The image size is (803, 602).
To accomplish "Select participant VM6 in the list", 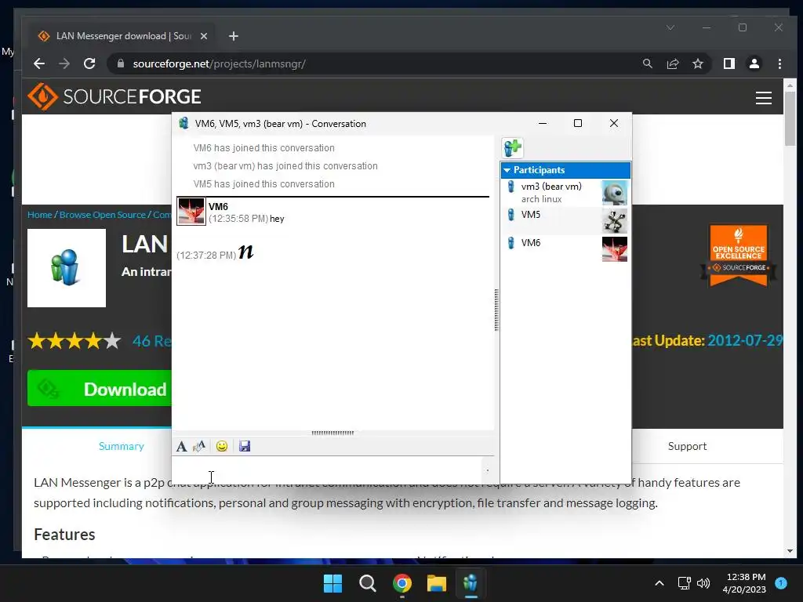I will 565,248.
